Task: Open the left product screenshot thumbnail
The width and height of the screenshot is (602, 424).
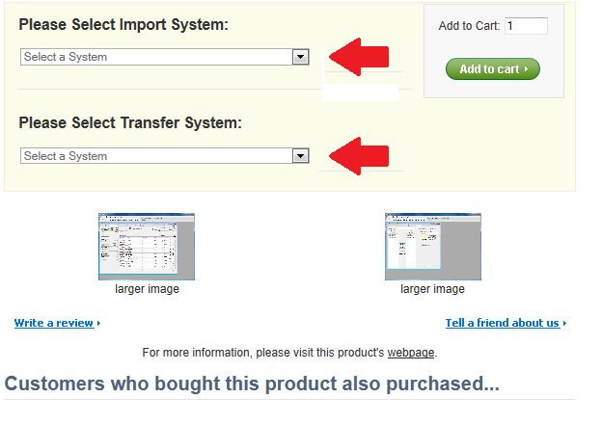Action: point(147,247)
